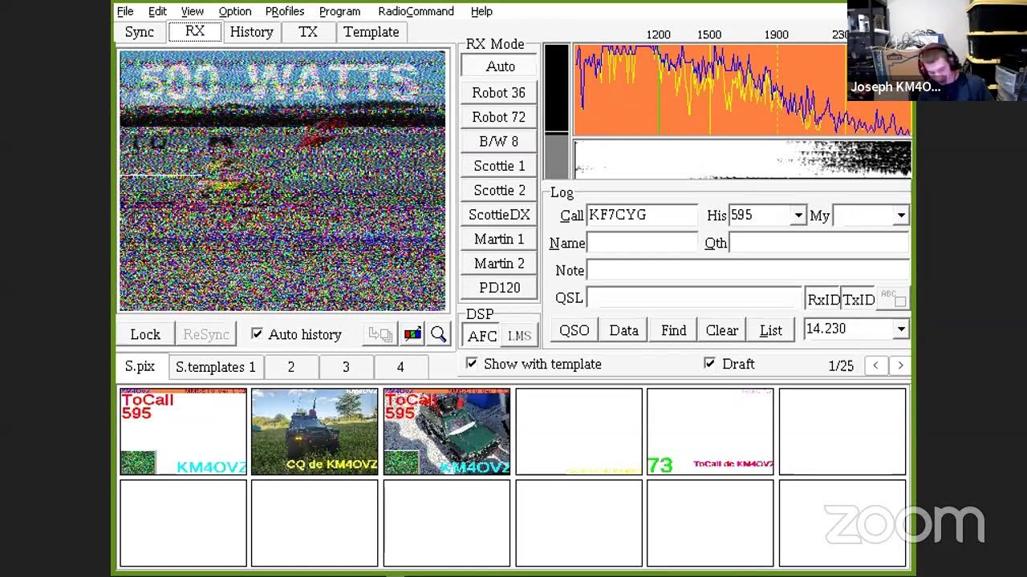
Task: Click the ABC icon beside TxID
Action: [x=893, y=298]
